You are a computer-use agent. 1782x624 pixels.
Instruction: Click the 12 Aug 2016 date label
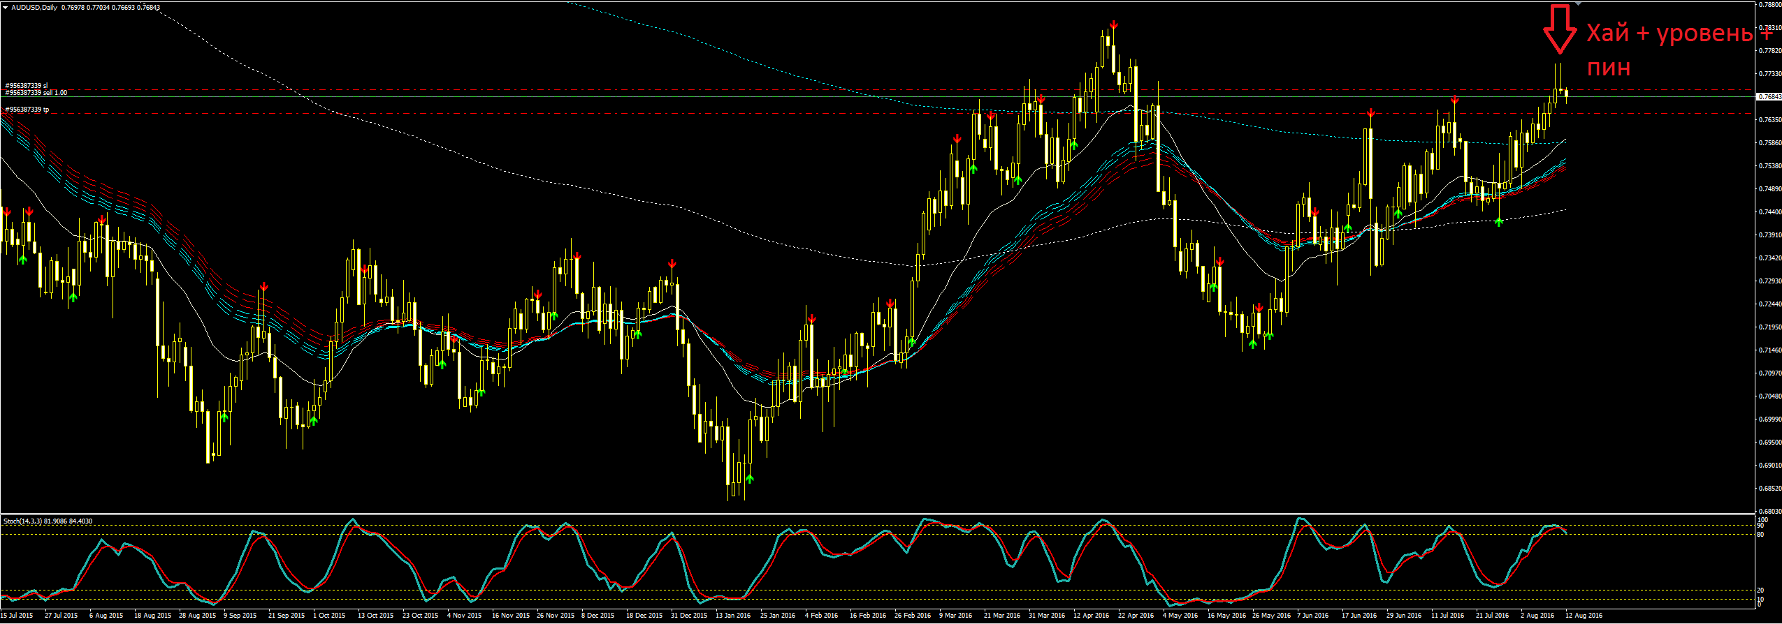click(x=1584, y=616)
